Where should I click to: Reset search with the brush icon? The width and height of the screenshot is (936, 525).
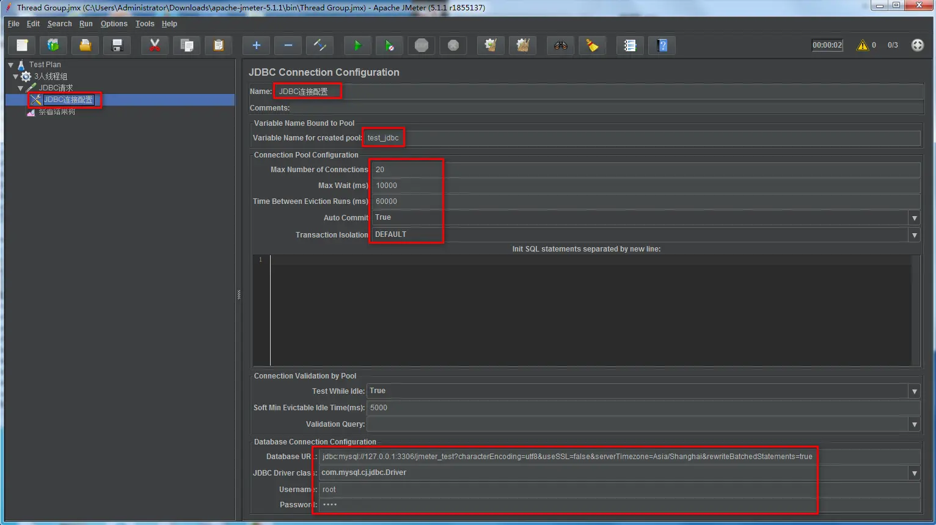click(593, 45)
